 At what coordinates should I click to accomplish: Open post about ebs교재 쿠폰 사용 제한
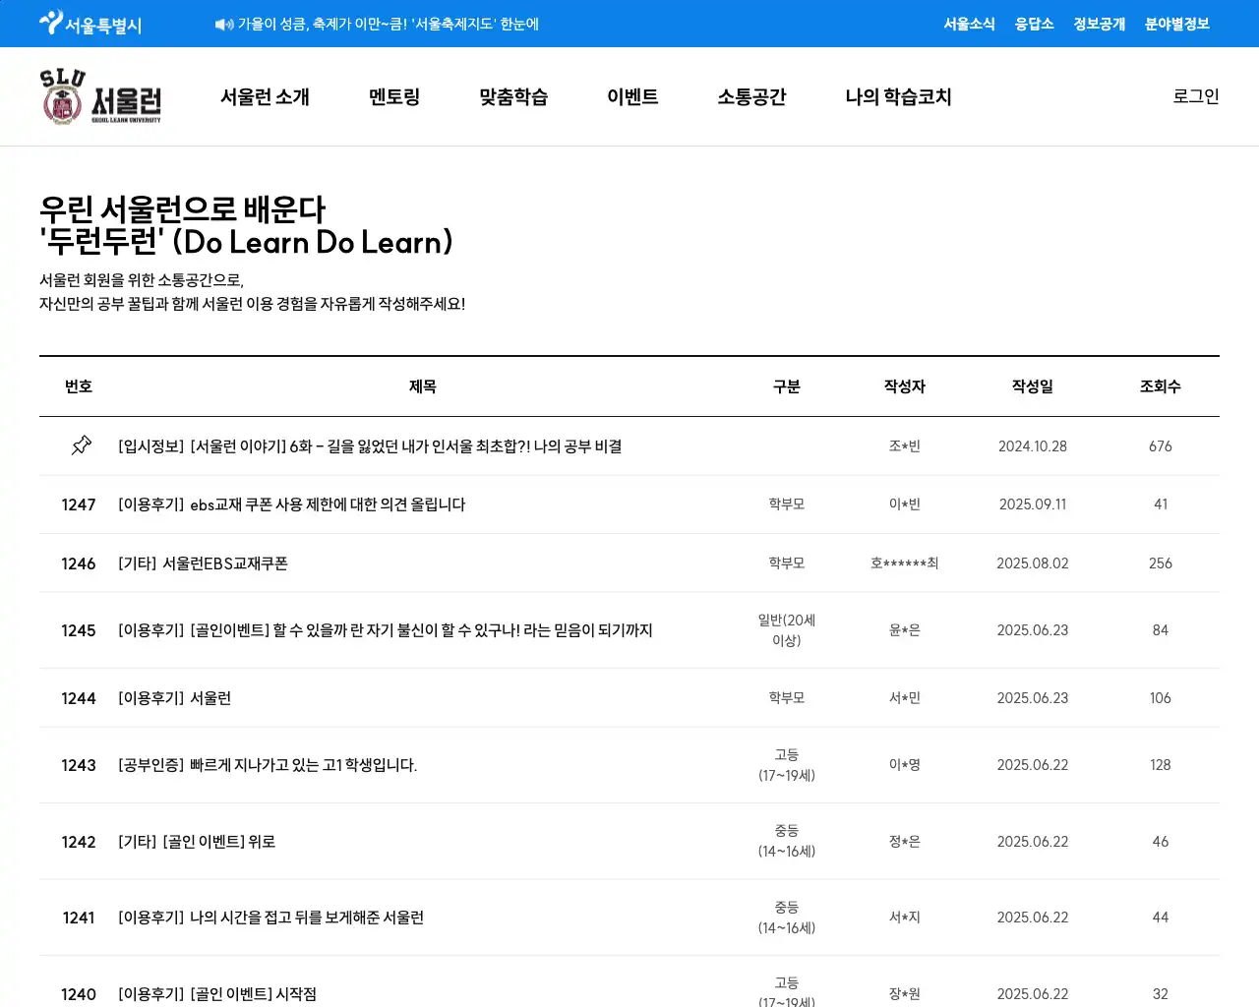(292, 504)
